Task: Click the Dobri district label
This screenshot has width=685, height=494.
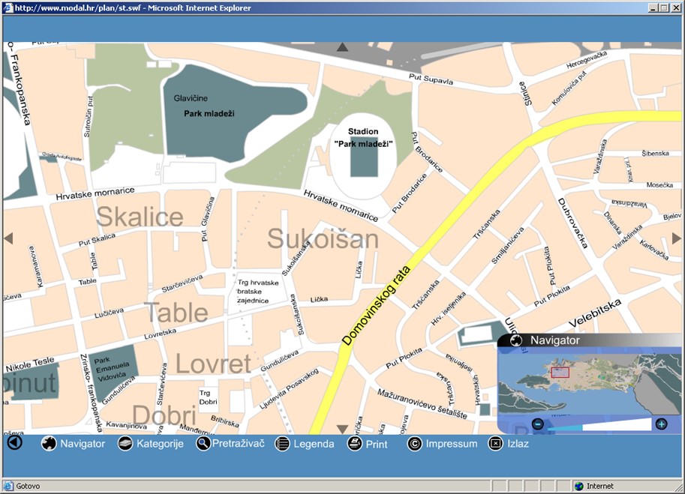Action: (x=164, y=415)
